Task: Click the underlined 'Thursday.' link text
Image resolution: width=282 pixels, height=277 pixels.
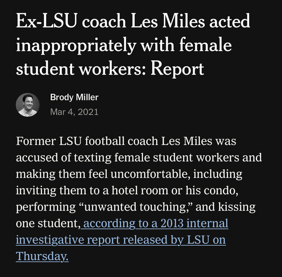Action: point(42,256)
